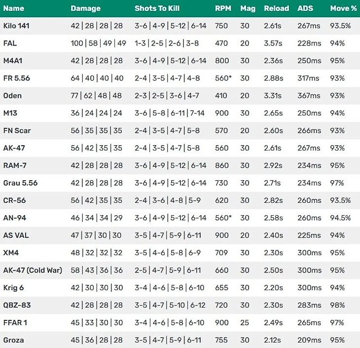Click FR 5.56 in the Name column
Screen dimensions: 360x348
pyautogui.click(x=17, y=78)
